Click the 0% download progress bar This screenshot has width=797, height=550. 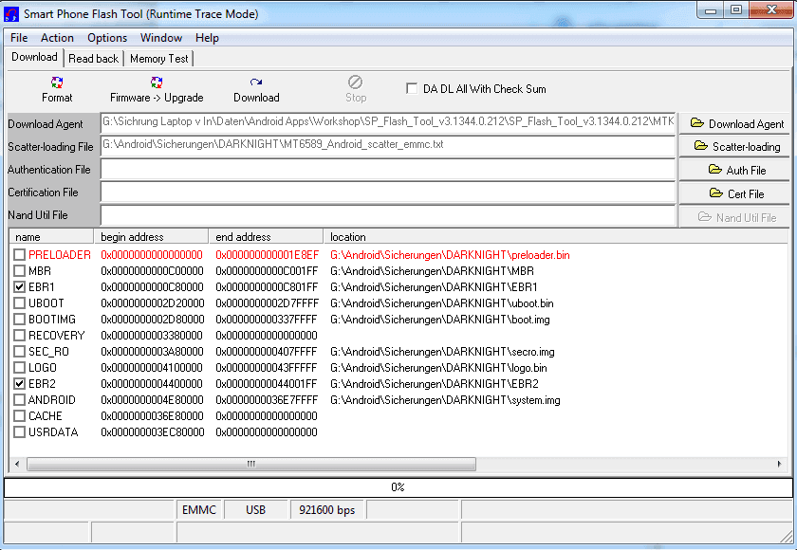tap(398, 487)
